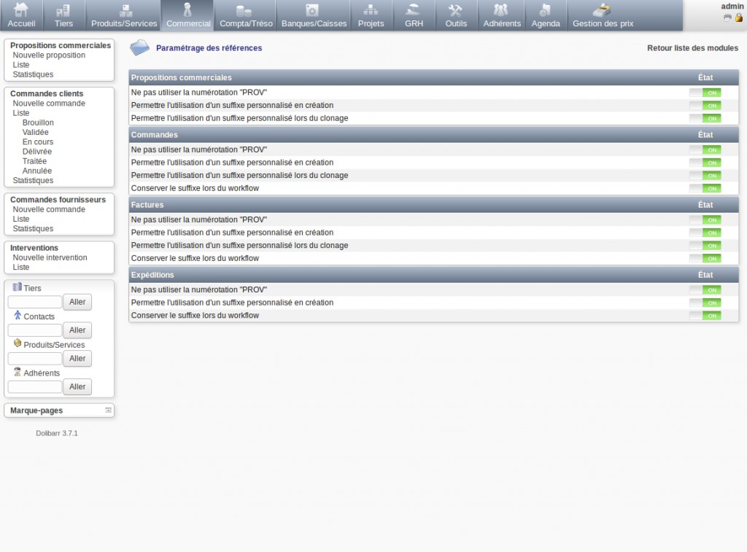Open Propositions commerciales Liste link

21,65
